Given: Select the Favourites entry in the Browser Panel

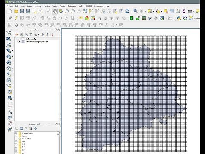Looking at the screenshot, I should click(x=26, y=139).
